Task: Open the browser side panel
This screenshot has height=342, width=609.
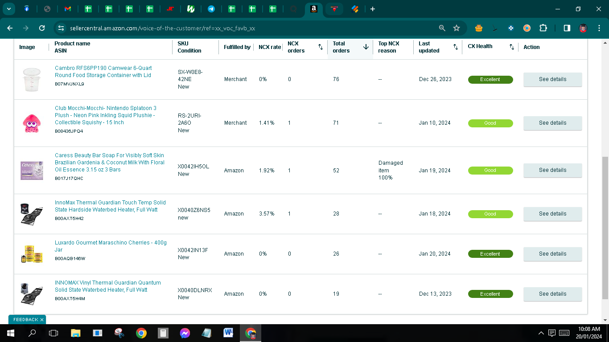Action: [x=567, y=28]
